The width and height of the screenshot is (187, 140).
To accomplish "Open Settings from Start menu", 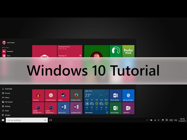I will [6, 106].
